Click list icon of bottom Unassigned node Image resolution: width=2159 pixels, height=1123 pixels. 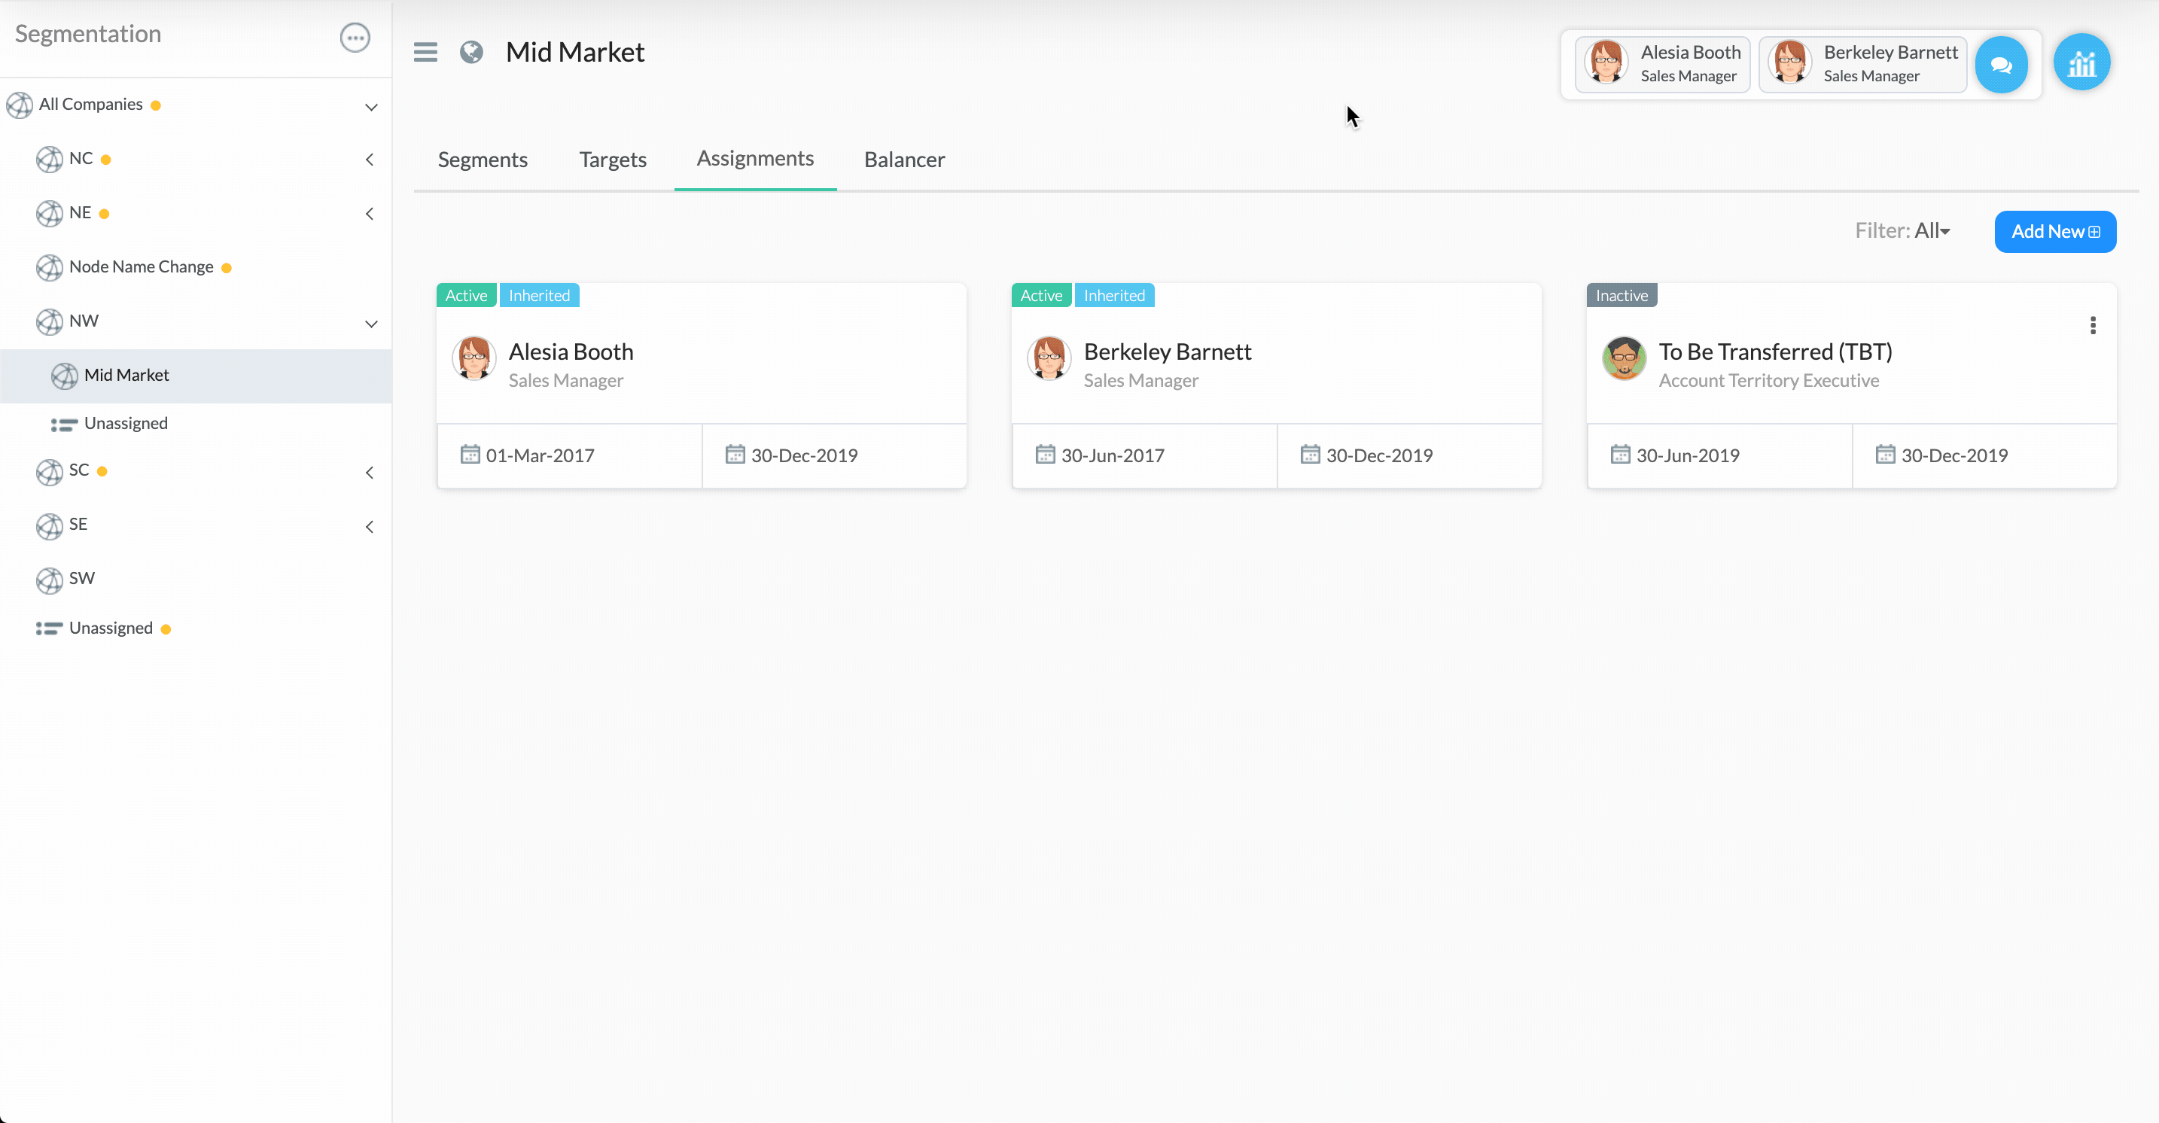point(50,628)
